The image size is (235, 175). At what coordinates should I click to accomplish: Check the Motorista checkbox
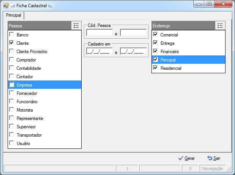11,110
